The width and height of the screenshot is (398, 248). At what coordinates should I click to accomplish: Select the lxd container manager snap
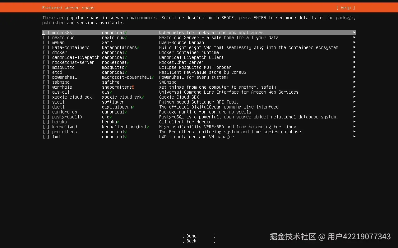coord(45,137)
